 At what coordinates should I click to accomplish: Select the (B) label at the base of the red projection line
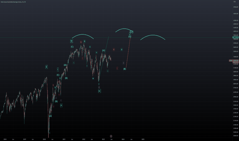(x=125, y=69)
